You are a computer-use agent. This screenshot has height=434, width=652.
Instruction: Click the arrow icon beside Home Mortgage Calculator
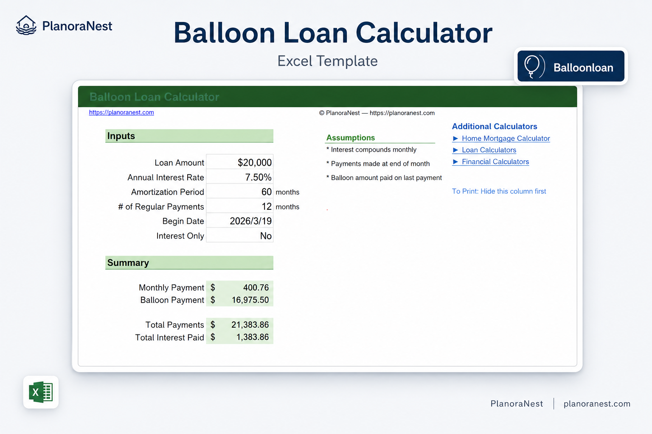pyautogui.click(x=455, y=139)
